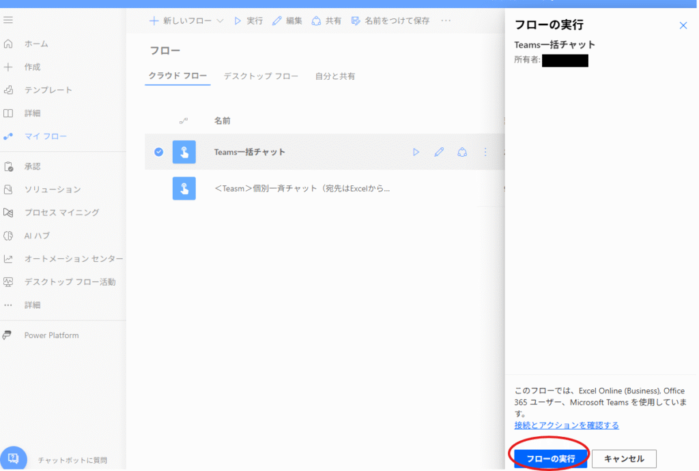Click the 名前 column header
Screen dimensions: 699x471
222,121
